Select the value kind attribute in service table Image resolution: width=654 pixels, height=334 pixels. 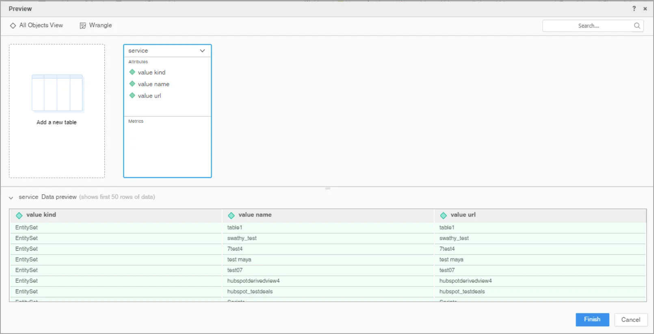click(x=152, y=72)
